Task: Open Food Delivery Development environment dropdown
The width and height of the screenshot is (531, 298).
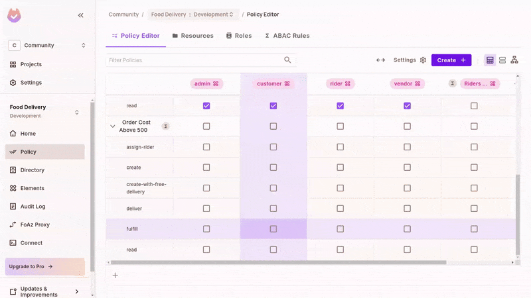Action: (192, 15)
